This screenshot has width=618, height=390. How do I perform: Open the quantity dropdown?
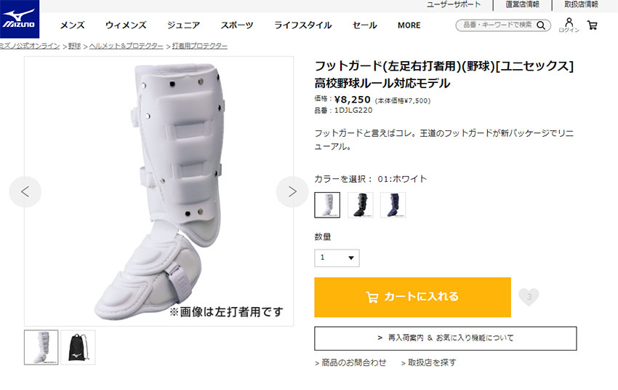click(x=337, y=258)
